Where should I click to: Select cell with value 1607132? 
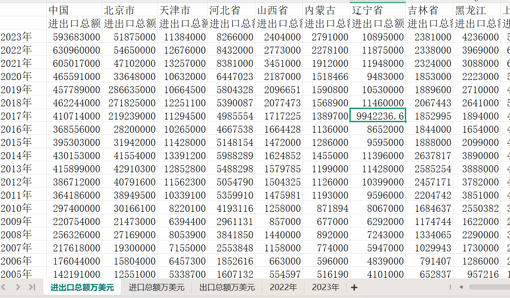[x=231, y=274]
